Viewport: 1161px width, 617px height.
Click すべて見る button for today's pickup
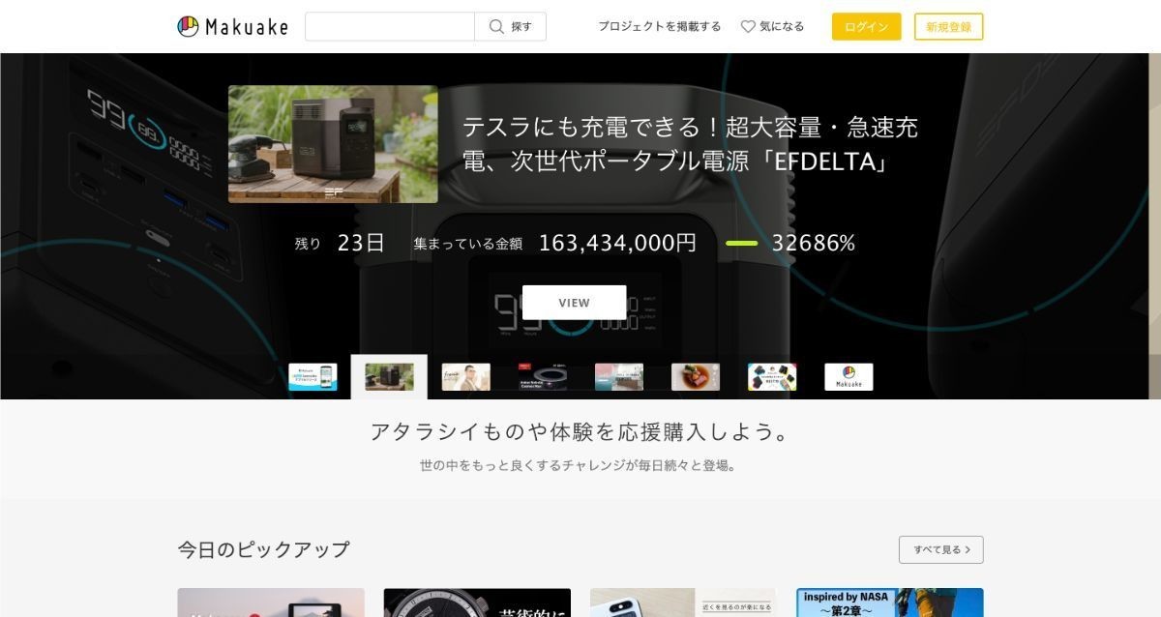941,549
